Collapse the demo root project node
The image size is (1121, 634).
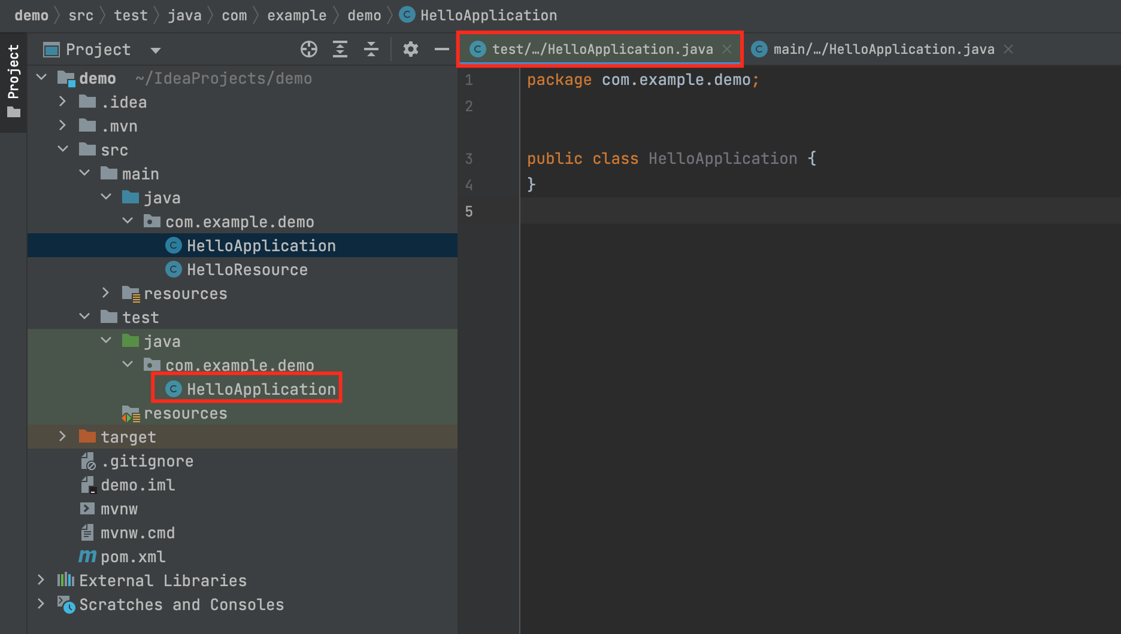click(x=41, y=77)
